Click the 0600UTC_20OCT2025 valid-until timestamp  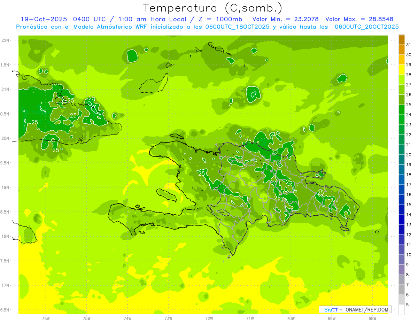click(x=366, y=27)
